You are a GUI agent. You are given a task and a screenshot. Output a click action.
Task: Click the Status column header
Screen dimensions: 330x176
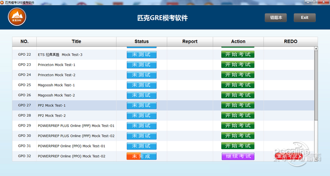coord(141,42)
